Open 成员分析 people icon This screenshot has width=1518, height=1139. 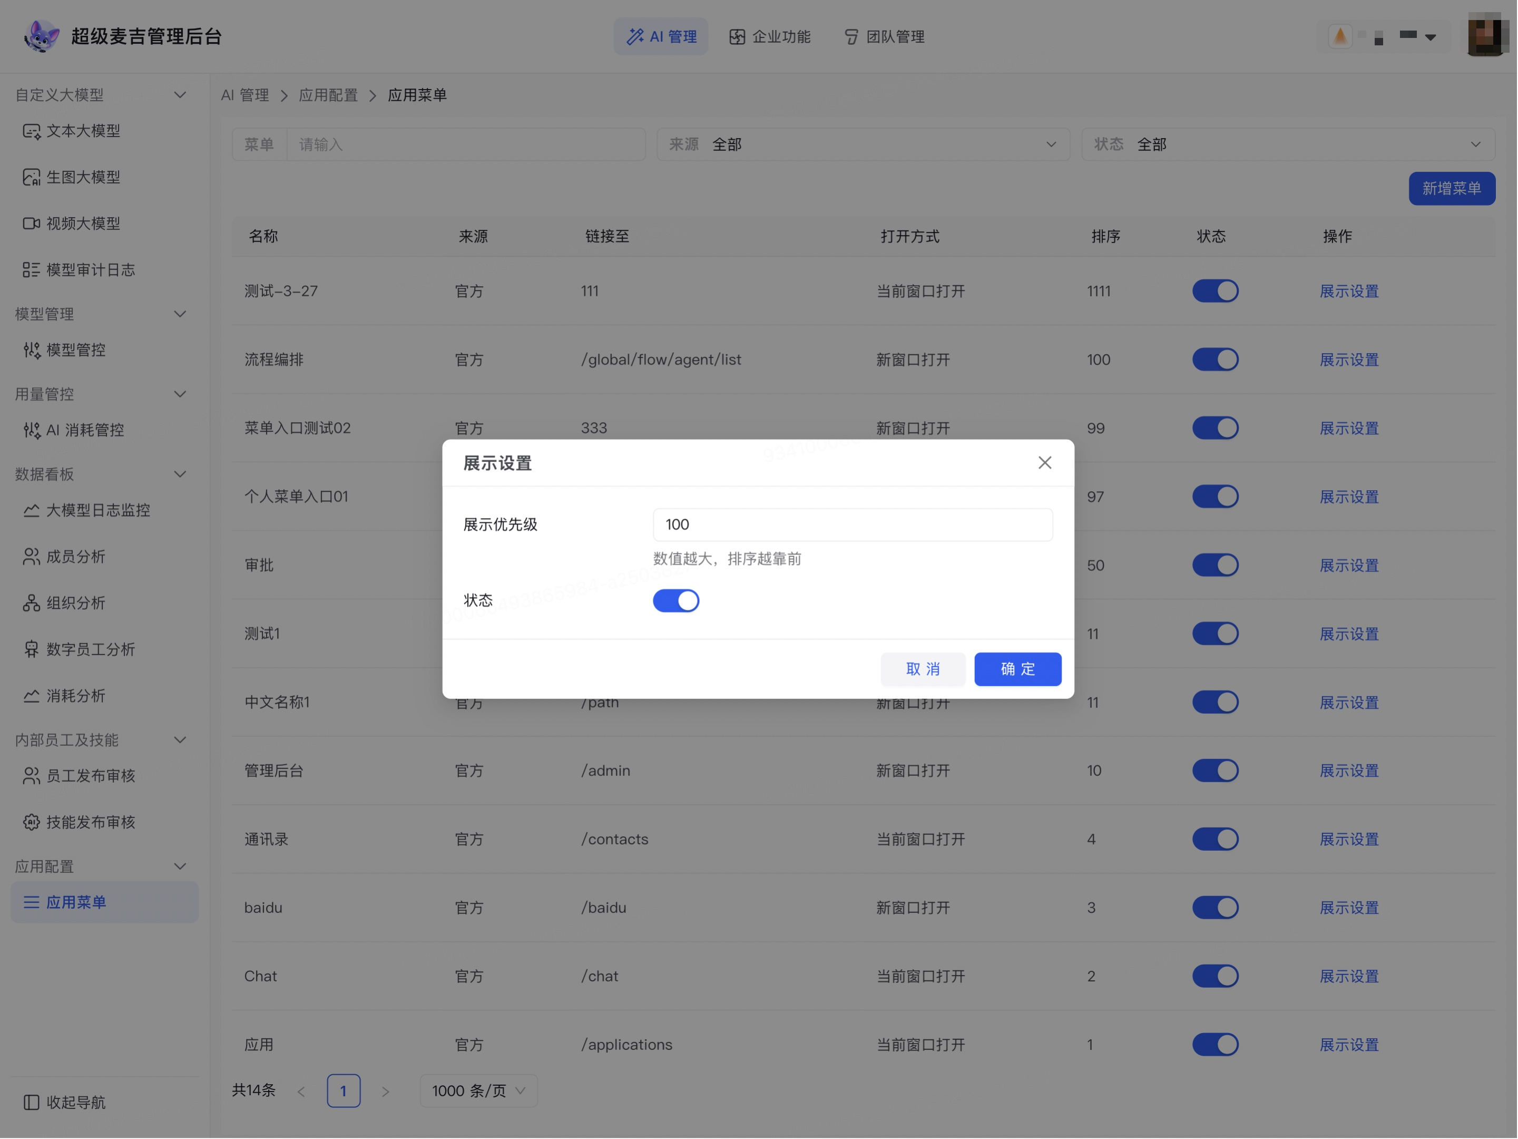pyautogui.click(x=32, y=557)
